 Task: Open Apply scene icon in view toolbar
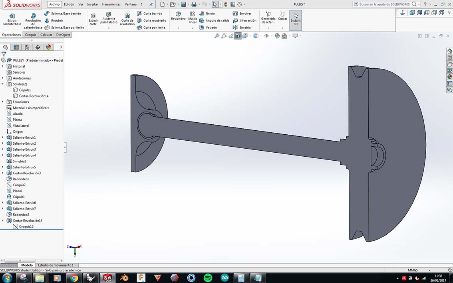(284, 36)
